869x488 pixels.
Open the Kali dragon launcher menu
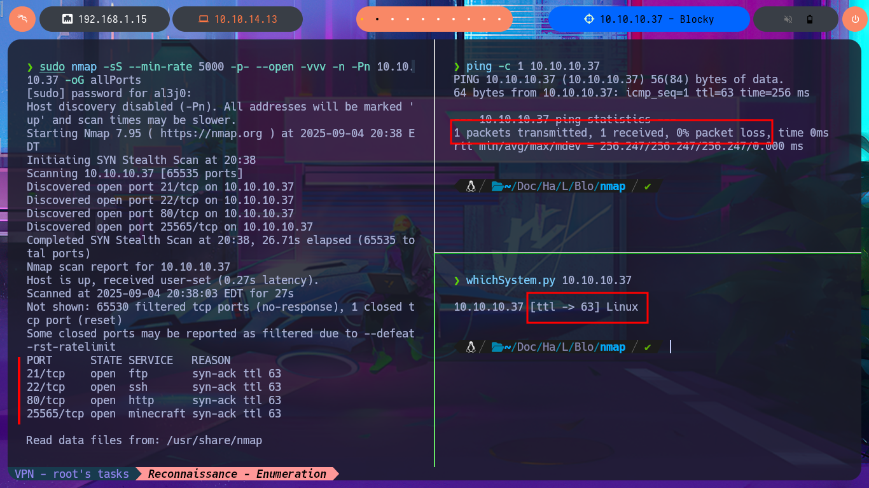pyautogui.click(x=22, y=19)
